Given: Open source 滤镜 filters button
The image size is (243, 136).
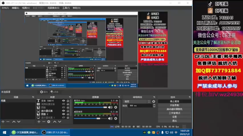Looking at the screenshot, I should pyautogui.click(x=54, y=92).
